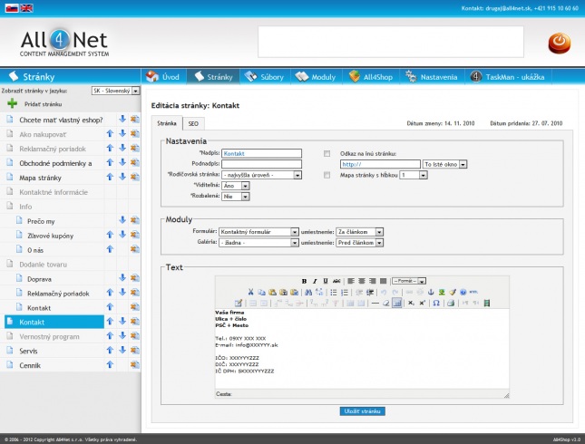Click the red power logout icon
585x444 pixels.
click(559, 43)
